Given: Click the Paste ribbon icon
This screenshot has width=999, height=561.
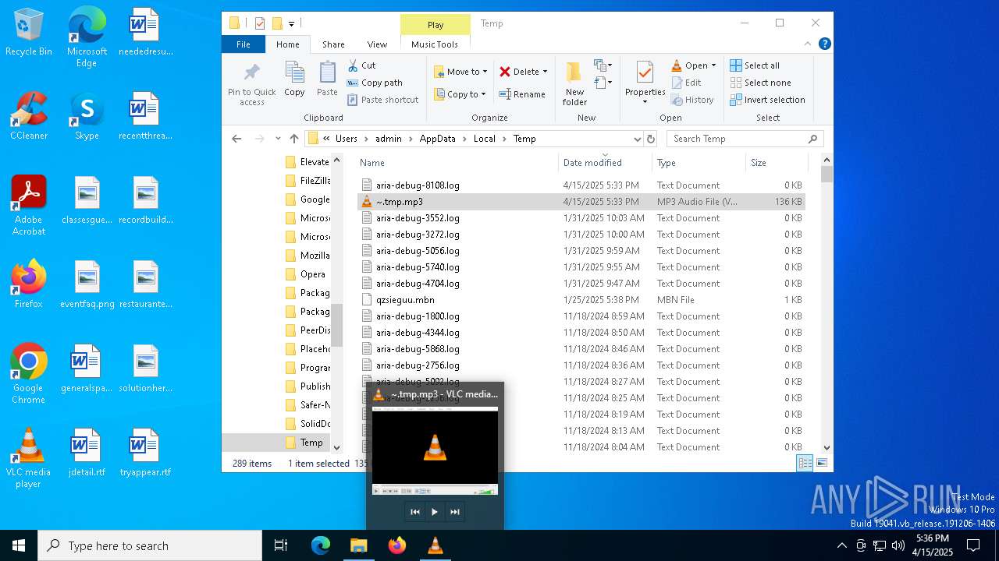Looking at the screenshot, I should (x=327, y=79).
